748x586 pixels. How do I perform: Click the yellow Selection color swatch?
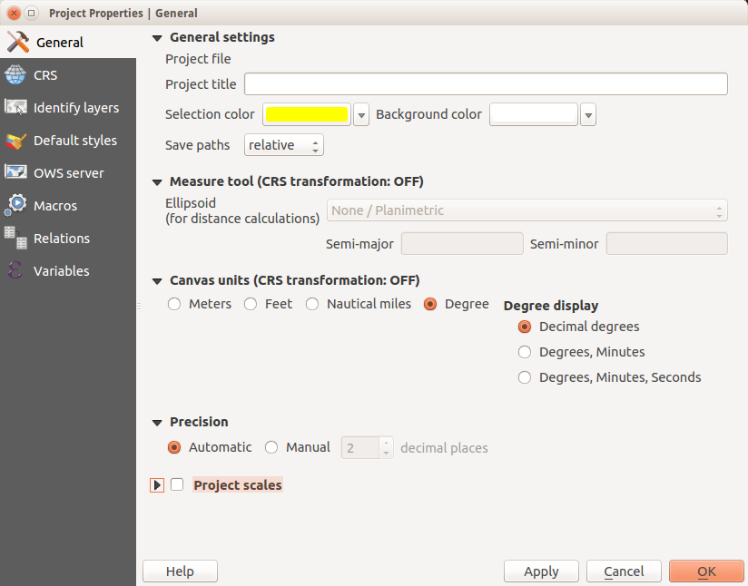307,115
